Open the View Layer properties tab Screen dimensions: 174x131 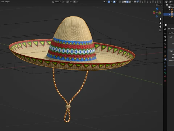tap(165, 40)
